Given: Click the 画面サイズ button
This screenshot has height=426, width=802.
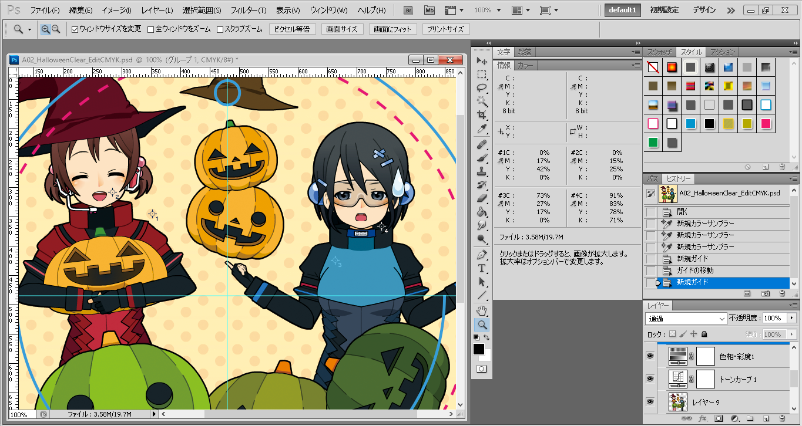Looking at the screenshot, I should (x=343, y=29).
